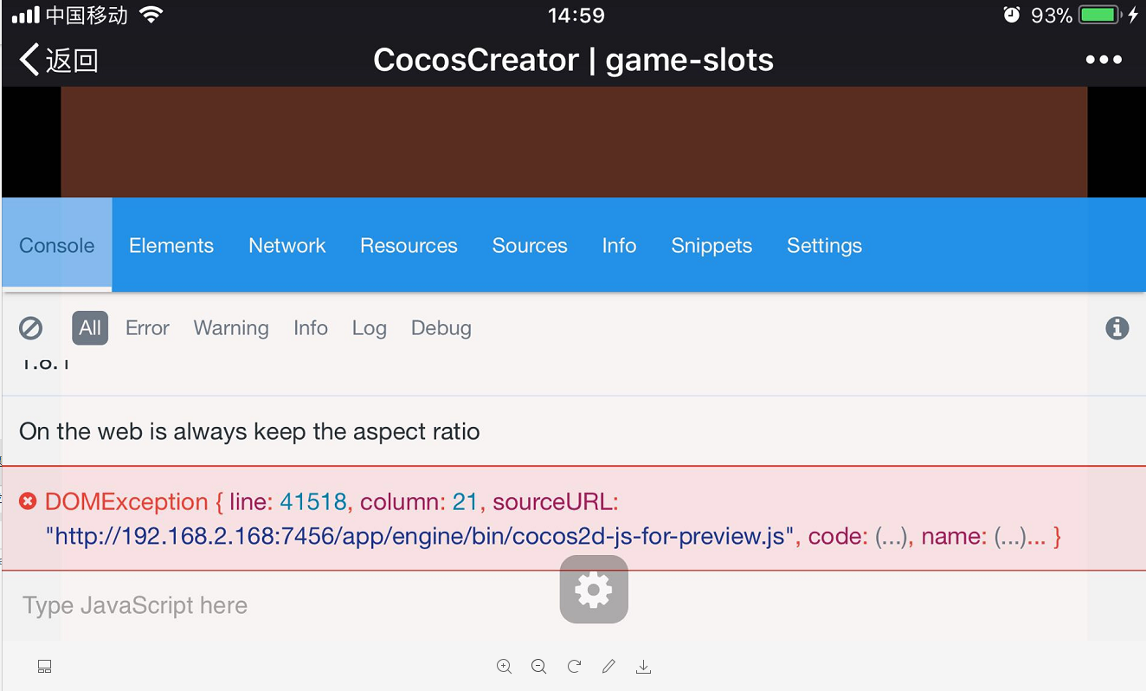1146x691 pixels.
Task: Focus the Type JavaScript here input
Action: (x=573, y=605)
